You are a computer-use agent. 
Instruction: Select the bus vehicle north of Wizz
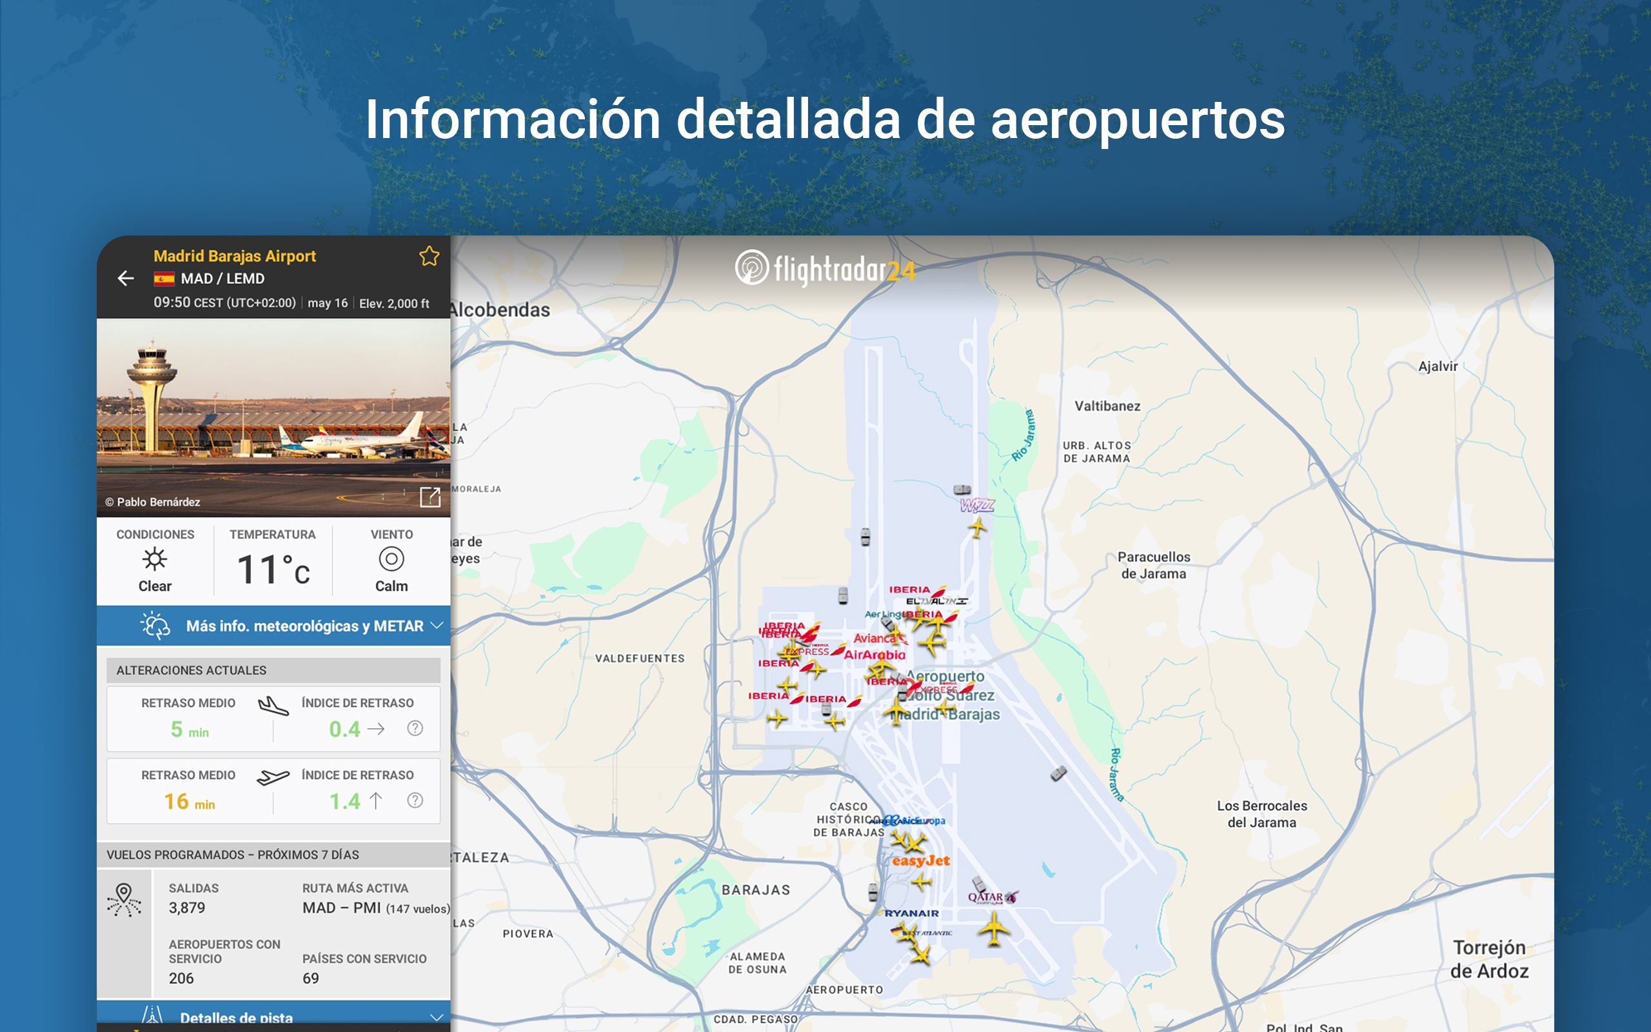pos(962,490)
